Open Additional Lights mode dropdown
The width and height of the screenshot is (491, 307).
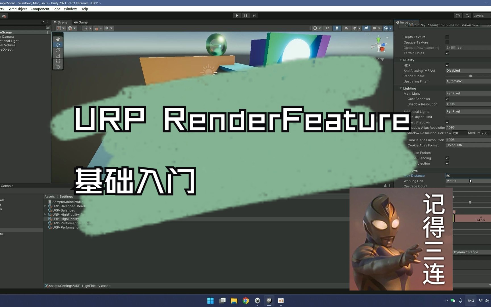point(468,111)
